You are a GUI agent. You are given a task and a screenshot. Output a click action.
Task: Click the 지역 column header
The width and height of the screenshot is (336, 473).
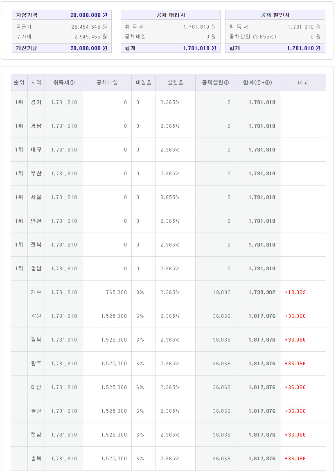36,82
